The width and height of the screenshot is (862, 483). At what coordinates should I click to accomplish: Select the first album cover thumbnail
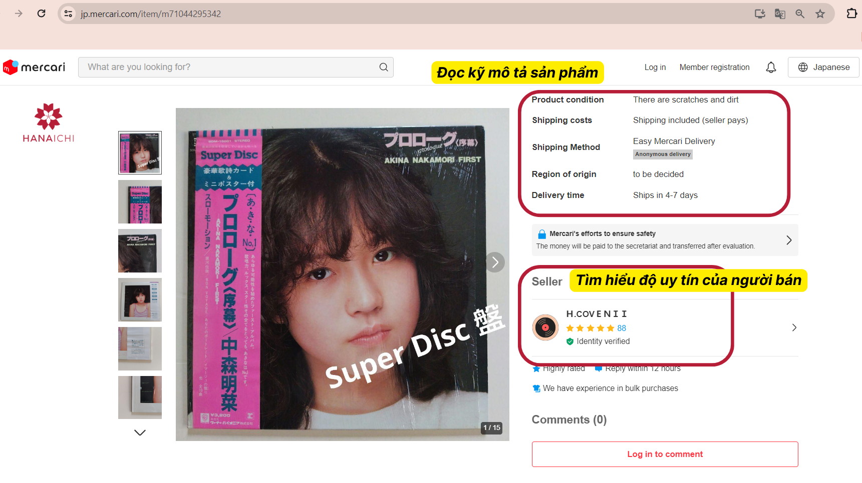tap(140, 152)
